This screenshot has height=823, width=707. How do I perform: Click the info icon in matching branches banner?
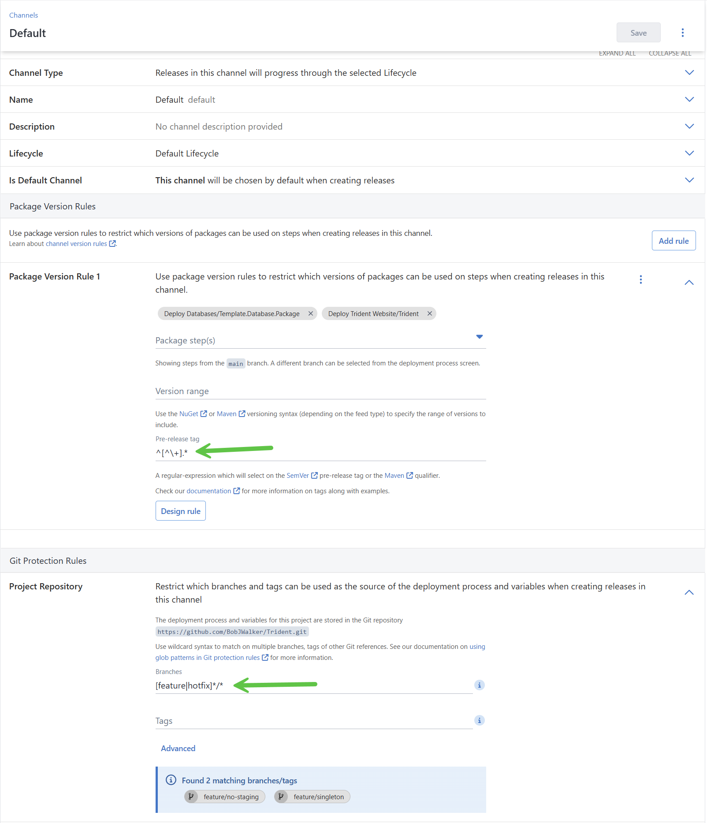tap(170, 780)
